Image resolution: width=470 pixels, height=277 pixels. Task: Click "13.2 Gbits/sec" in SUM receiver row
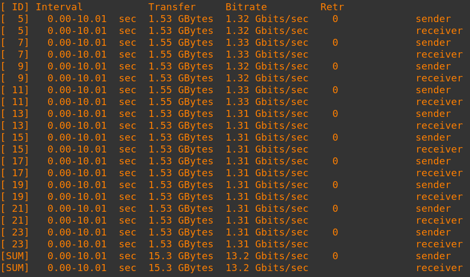click(267, 268)
